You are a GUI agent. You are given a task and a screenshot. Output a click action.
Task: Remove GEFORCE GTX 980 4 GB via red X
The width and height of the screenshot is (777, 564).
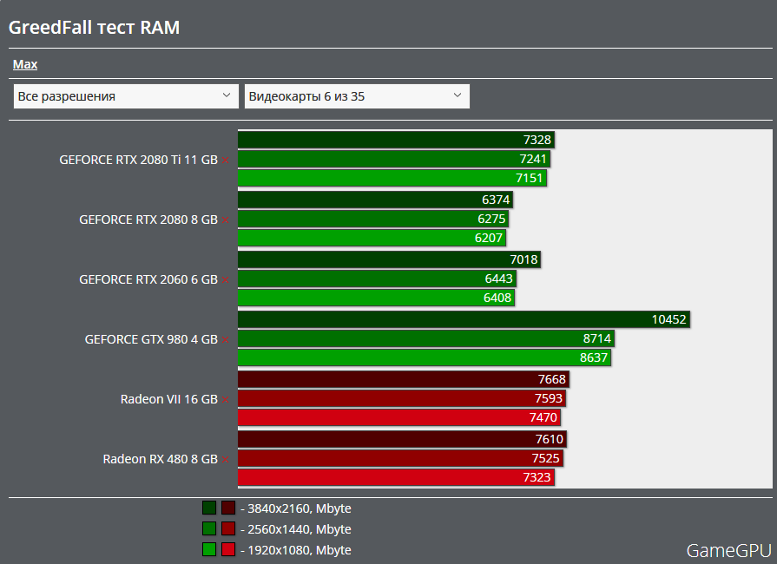226,339
